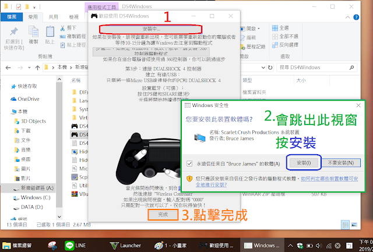Click the back navigation arrow

coord(8,68)
